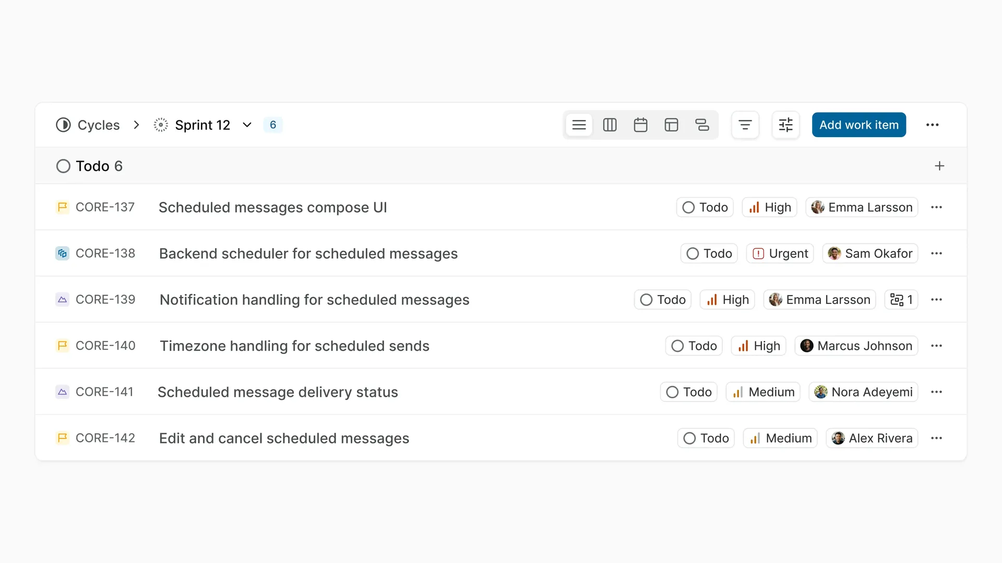Go to Cycles breadcrumb
The image size is (1002, 563).
pyautogui.click(x=99, y=125)
